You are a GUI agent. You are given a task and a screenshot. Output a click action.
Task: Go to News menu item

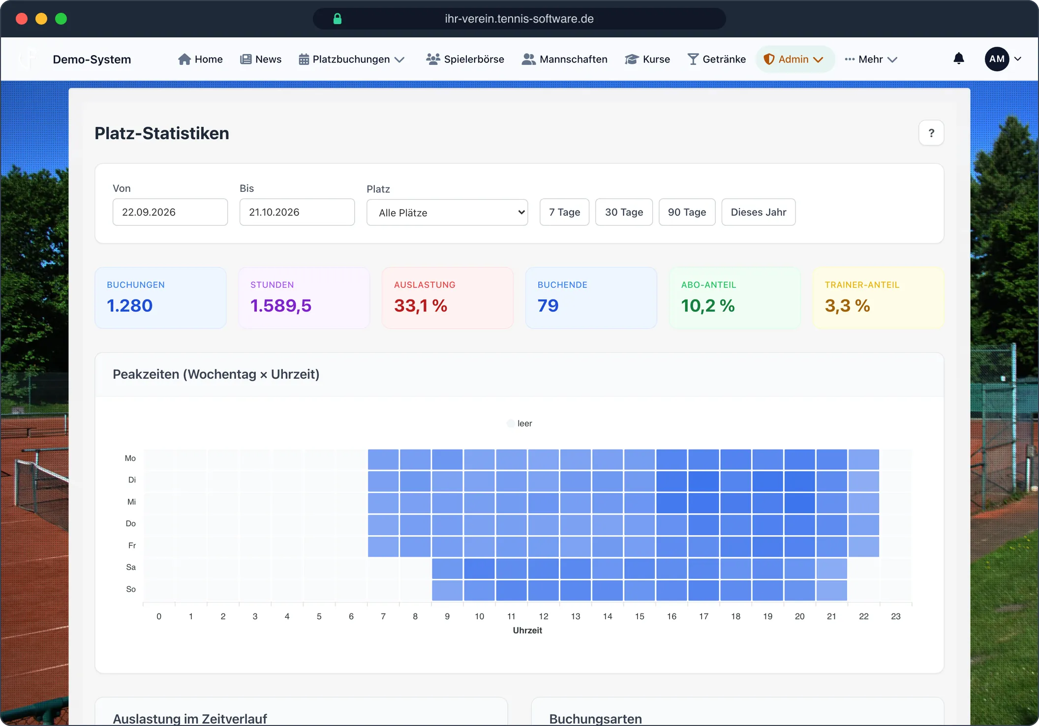261,59
